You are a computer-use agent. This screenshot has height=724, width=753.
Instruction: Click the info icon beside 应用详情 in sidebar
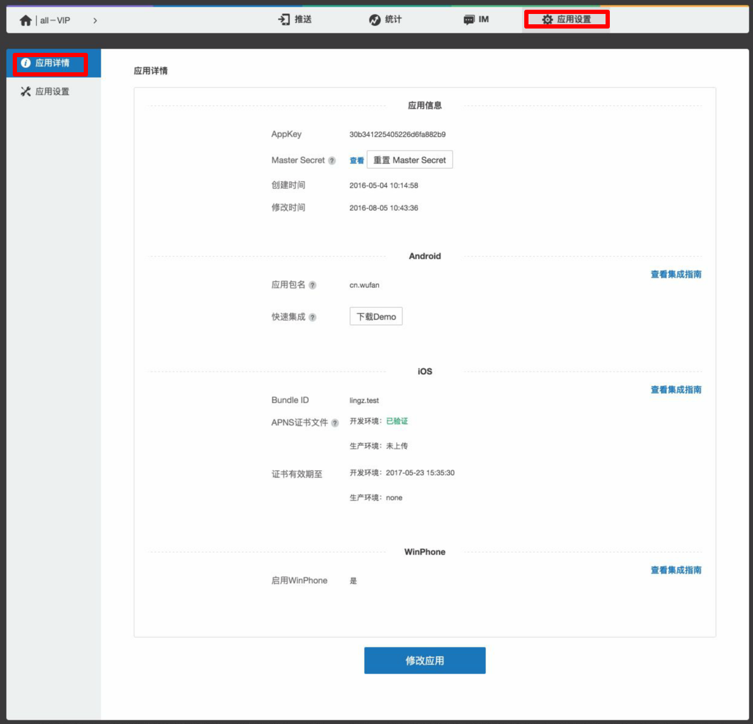click(25, 63)
